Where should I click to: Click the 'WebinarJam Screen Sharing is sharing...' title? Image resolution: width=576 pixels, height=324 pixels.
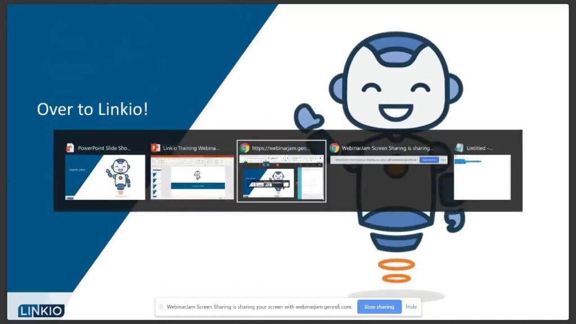(x=388, y=148)
